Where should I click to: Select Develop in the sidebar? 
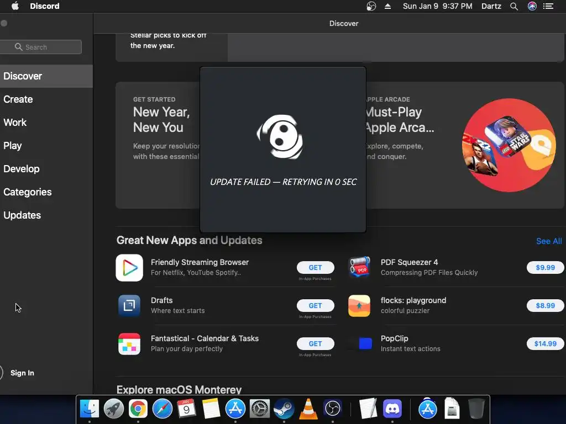click(46, 169)
